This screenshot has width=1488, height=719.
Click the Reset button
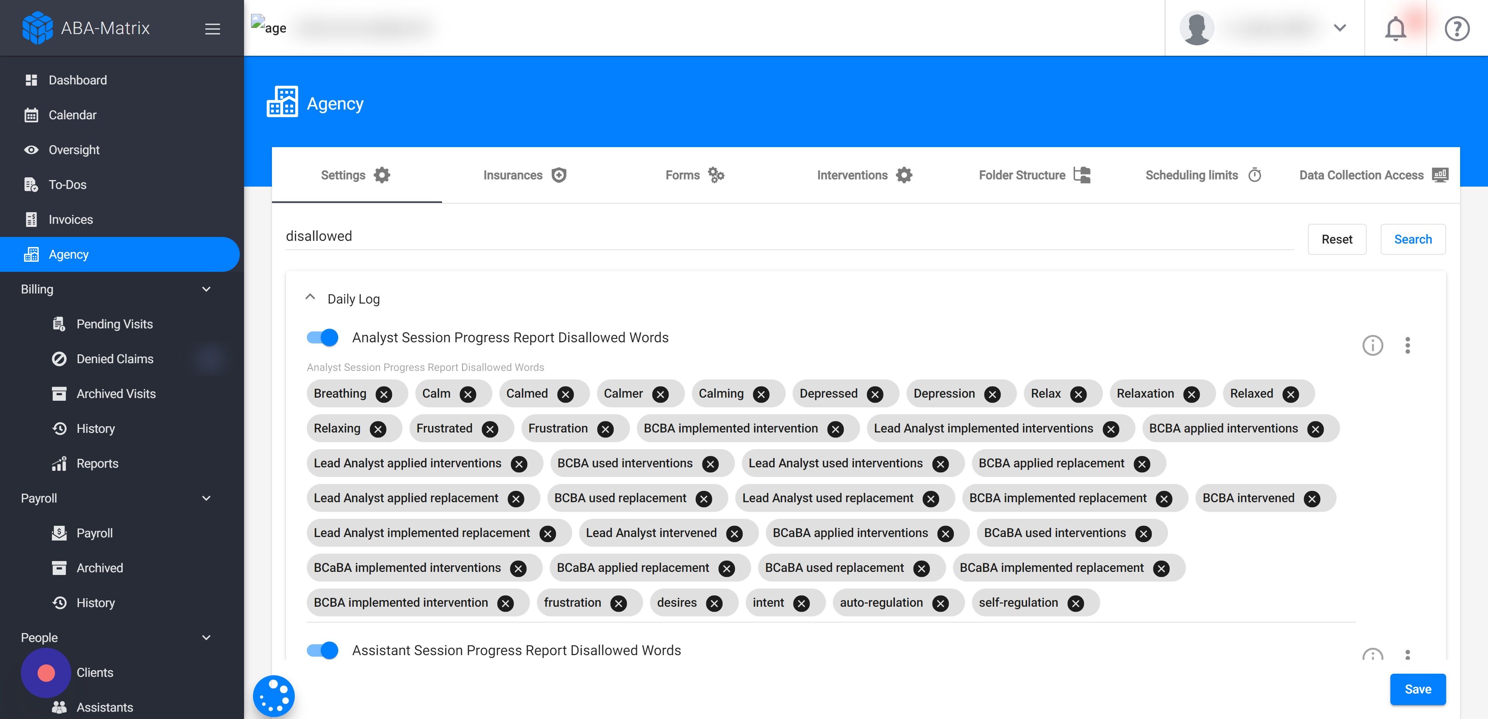click(x=1336, y=239)
